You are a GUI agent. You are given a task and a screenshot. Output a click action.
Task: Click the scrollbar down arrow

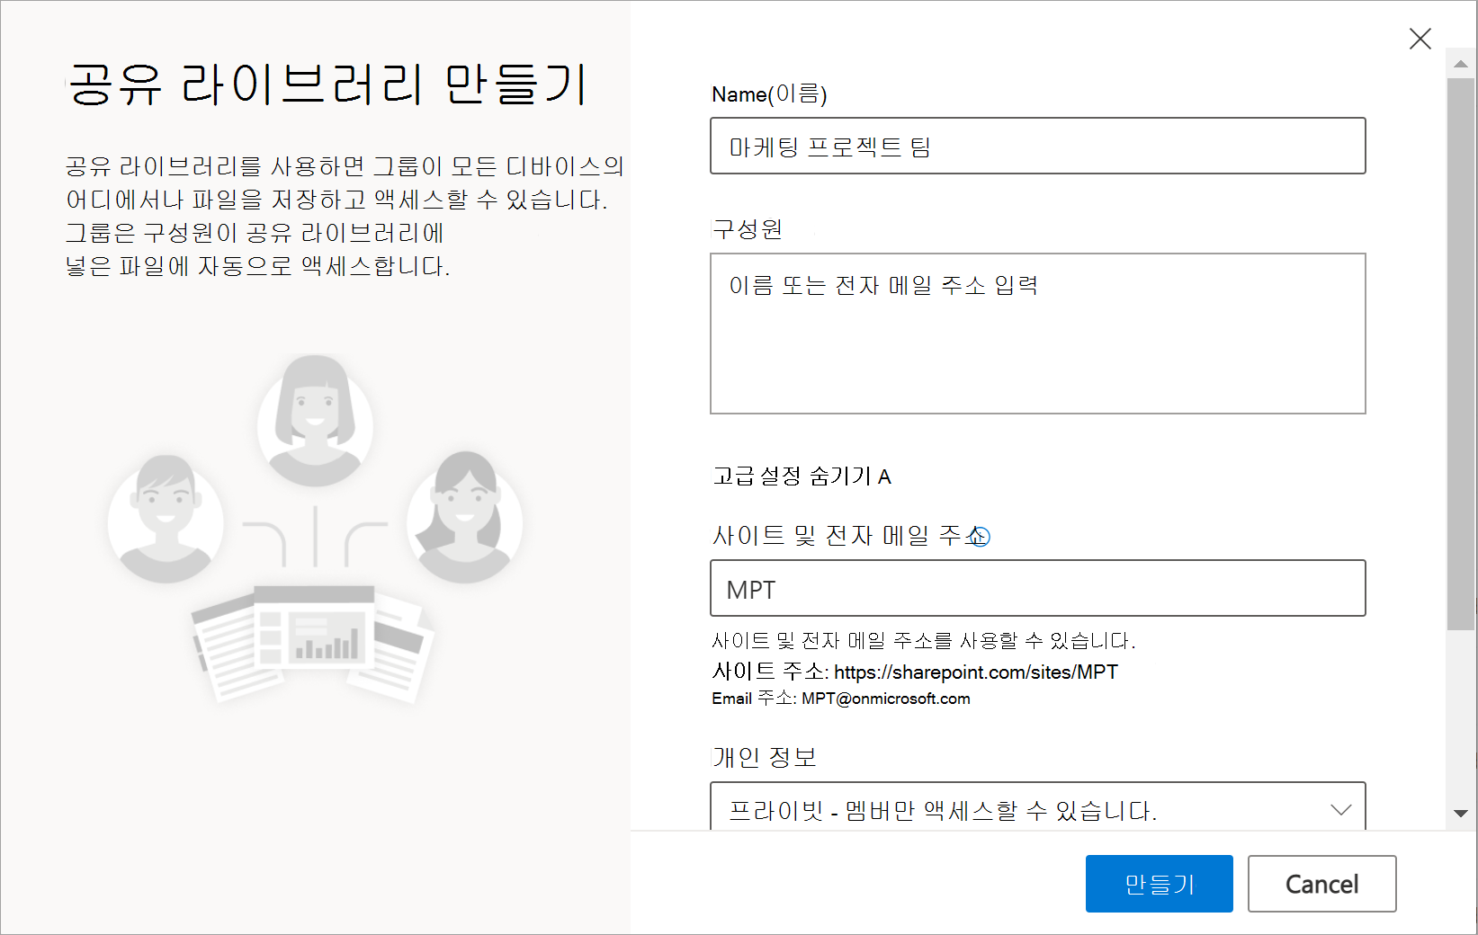[x=1460, y=814]
